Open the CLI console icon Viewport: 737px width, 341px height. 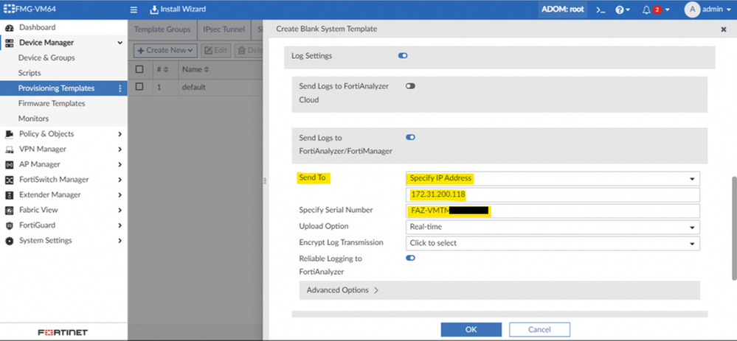pos(601,10)
